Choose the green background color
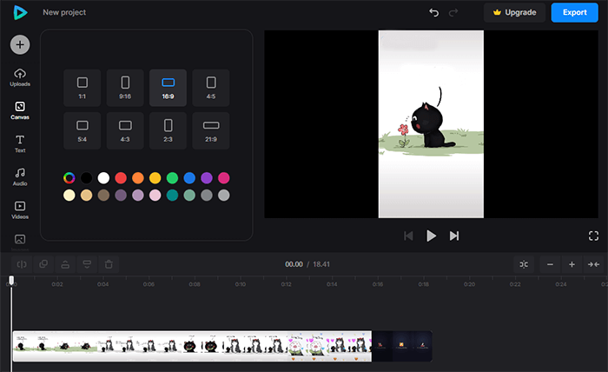Image resolution: width=608 pixels, height=372 pixels. pos(172,178)
